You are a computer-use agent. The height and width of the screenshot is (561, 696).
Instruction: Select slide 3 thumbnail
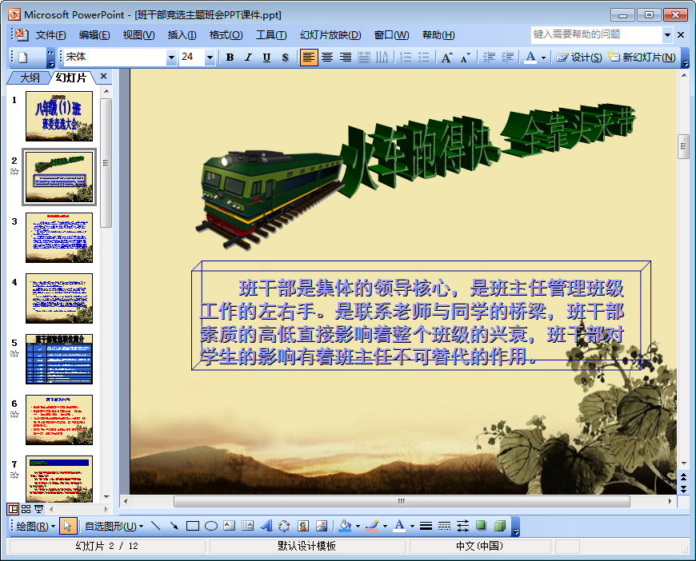[x=59, y=237]
